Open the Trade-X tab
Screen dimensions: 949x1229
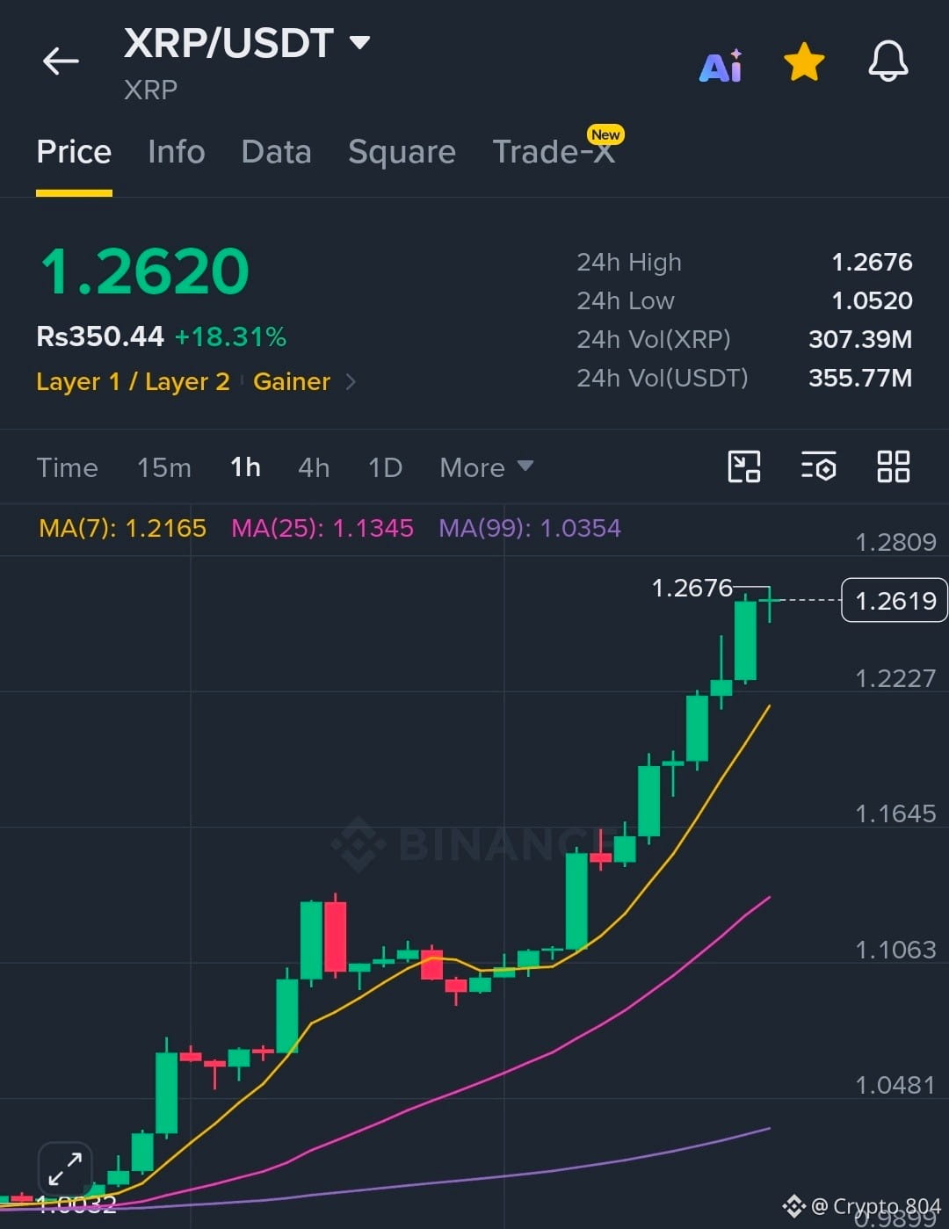point(554,151)
